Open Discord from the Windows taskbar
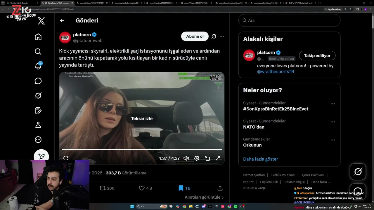This screenshot has height=210, width=374. [203, 206]
